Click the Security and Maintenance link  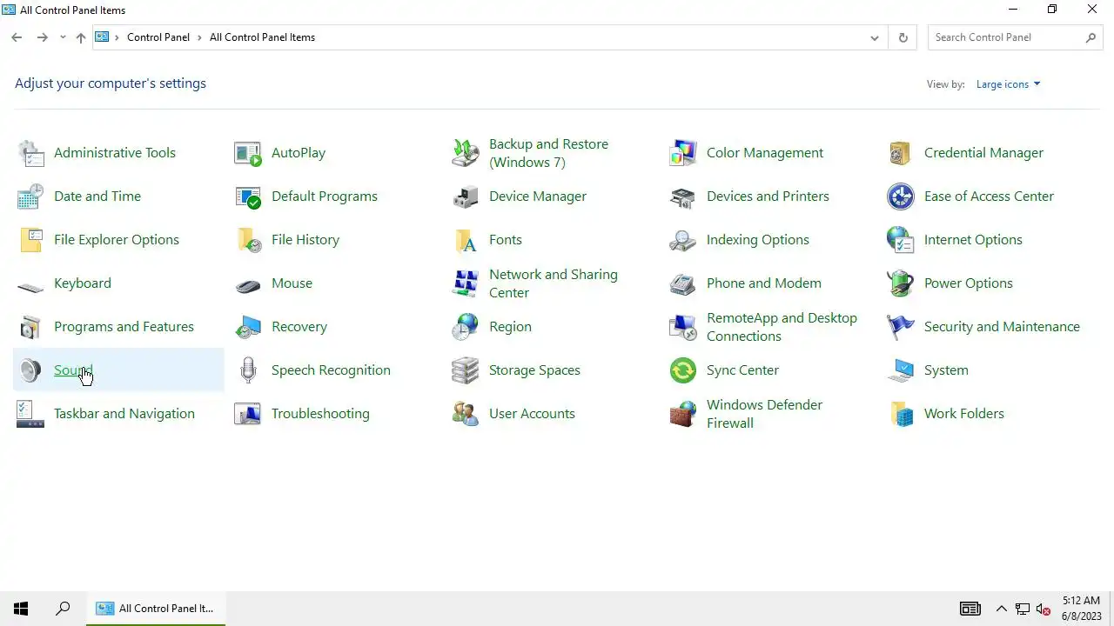tap(1002, 327)
